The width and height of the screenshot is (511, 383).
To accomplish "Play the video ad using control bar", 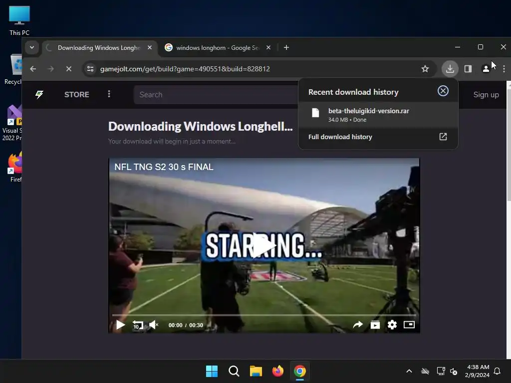I will coord(120,325).
